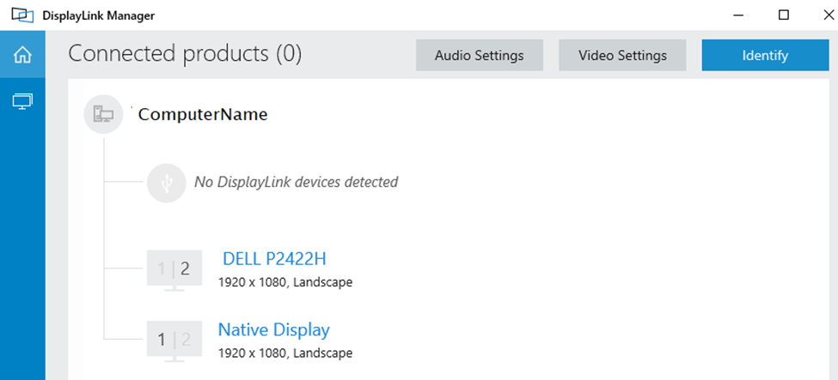Screen dimensions: 838x380
Task: Click the Native Display resolution text
Action: click(285, 353)
